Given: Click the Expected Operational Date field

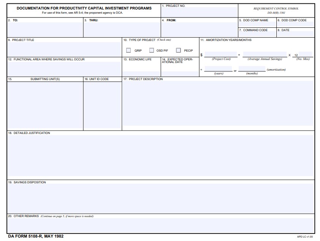Looking at the screenshot, I should click(x=180, y=74).
